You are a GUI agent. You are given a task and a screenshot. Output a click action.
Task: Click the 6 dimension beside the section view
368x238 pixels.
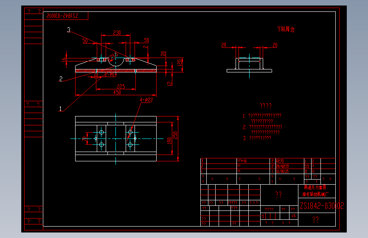pos(63,59)
